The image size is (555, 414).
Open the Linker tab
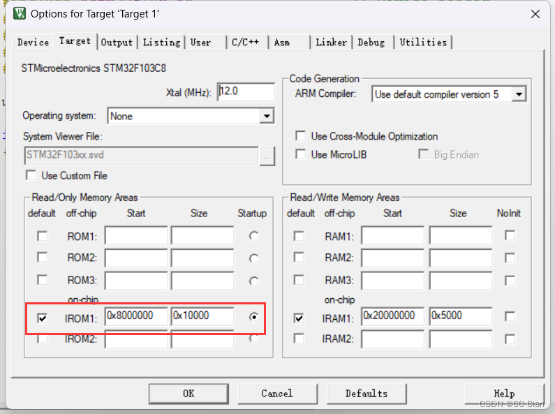tap(332, 43)
